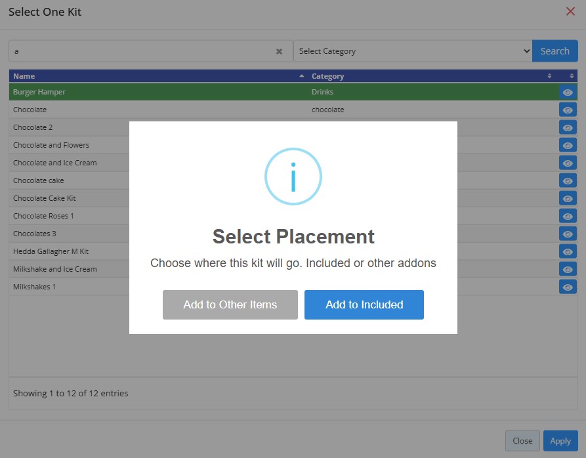586x458 pixels.
Task: Choose Add to Other Items button
Action: tap(230, 305)
